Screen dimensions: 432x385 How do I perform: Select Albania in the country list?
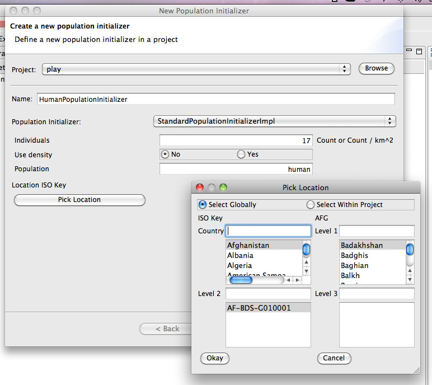click(264, 255)
